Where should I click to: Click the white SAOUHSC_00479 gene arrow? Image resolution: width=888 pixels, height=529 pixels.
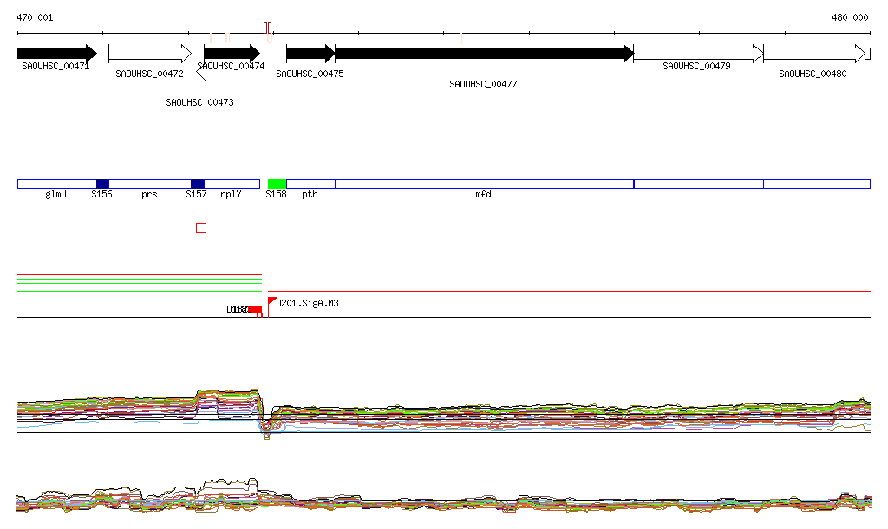(x=697, y=54)
